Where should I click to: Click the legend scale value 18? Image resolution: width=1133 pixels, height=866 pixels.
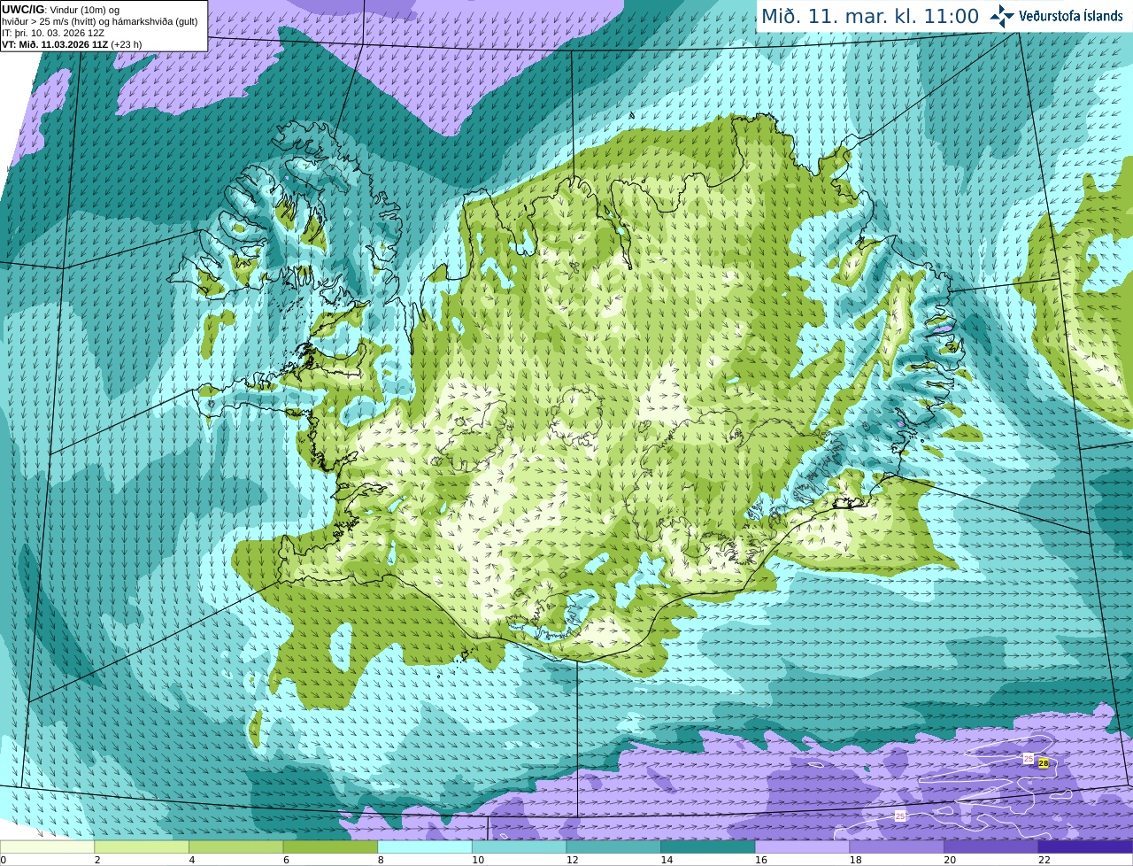click(x=856, y=860)
